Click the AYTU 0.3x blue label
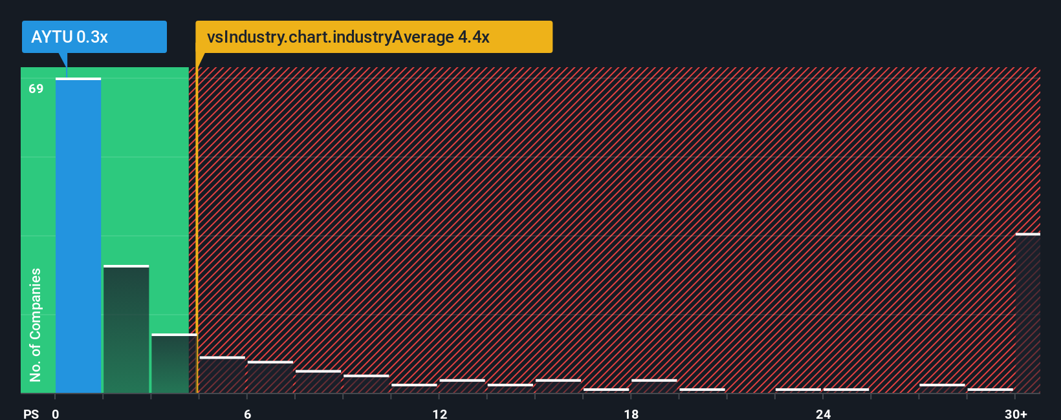Screen dimensions: 1061x420 pos(94,37)
